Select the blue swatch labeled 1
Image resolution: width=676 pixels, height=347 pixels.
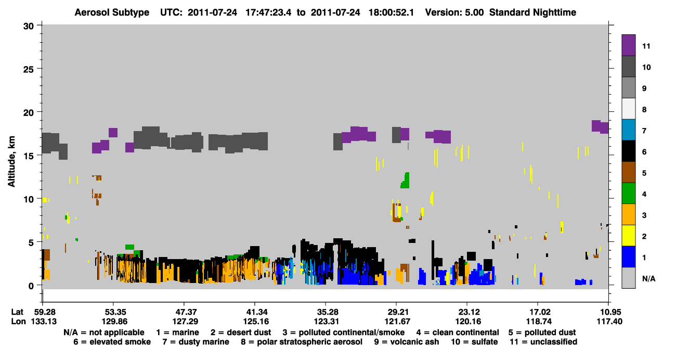[629, 257]
